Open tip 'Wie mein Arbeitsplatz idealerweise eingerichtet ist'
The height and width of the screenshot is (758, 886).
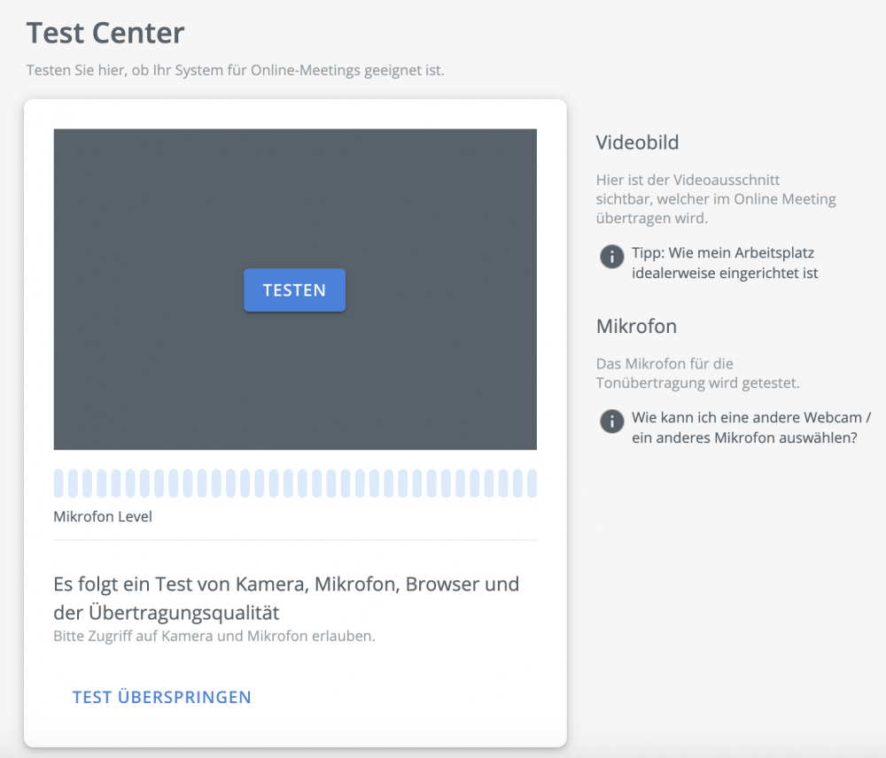pyautogui.click(x=725, y=263)
